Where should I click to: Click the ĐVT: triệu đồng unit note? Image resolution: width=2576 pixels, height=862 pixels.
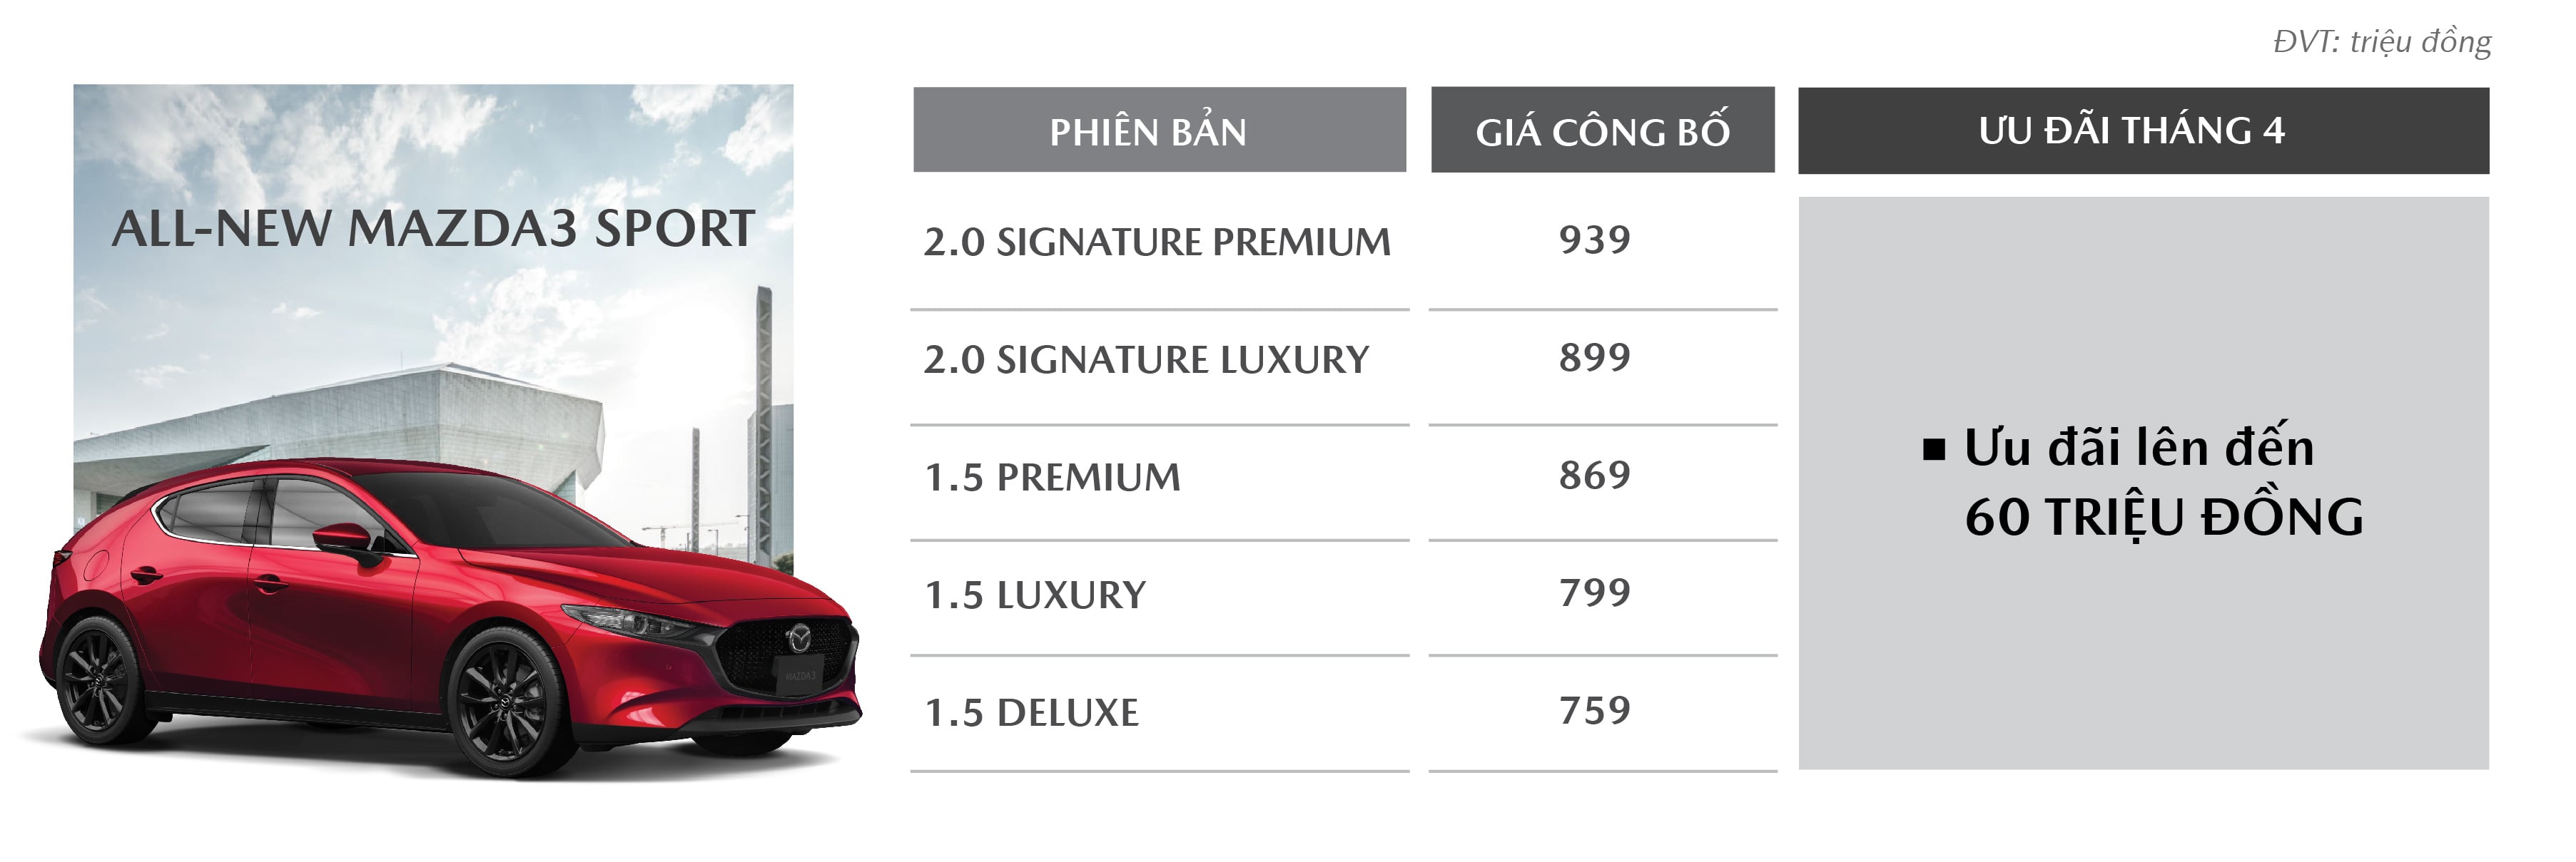2381,42
